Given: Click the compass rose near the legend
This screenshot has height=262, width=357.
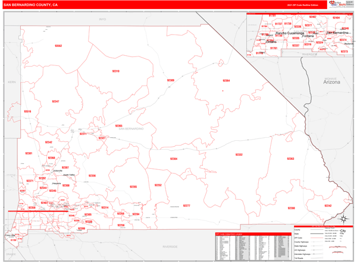Looking at the screenshot, I should 343,220.
